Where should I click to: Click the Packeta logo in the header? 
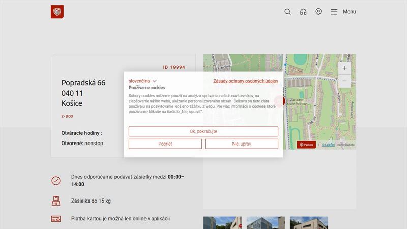[x=57, y=12]
